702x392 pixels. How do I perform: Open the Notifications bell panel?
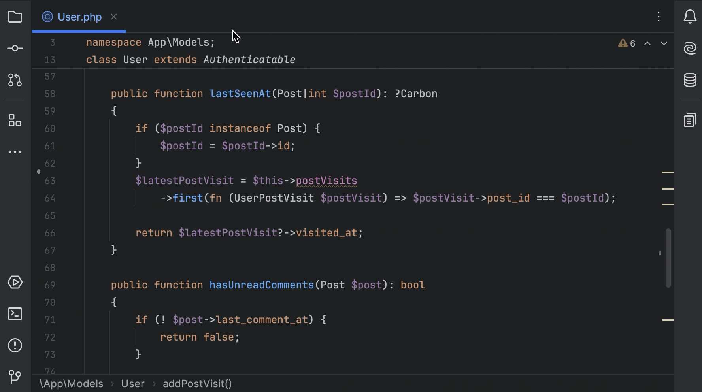(x=690, y=17)
